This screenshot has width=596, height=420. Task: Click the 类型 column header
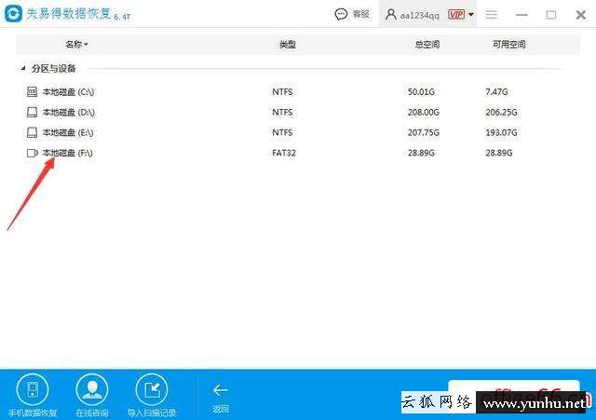click(x=288, y=45)
